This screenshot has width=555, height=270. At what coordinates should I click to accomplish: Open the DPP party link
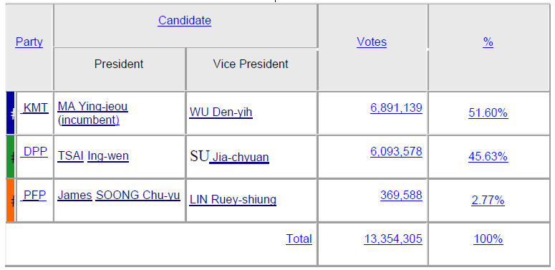pyautogui.click(x=34, y=151)
